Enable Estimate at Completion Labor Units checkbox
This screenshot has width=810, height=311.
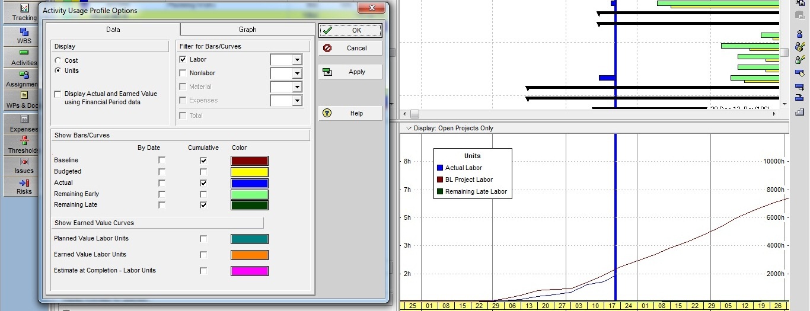tap(203, 271)
